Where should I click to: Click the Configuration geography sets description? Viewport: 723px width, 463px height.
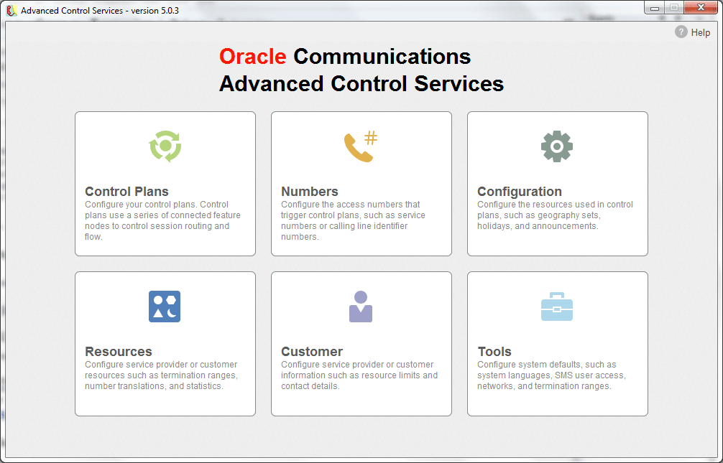pos(555,215)
